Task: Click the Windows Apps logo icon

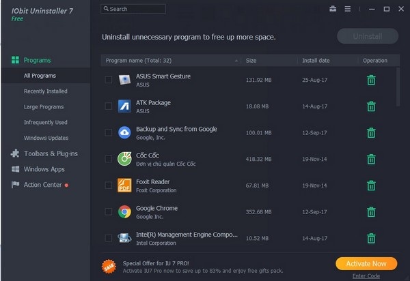Action: click(x=15, y=169)
